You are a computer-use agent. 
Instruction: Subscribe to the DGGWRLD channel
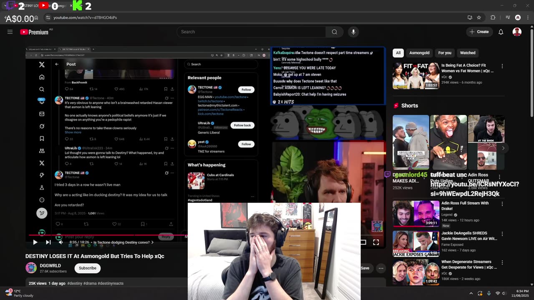tap(88, 268)
